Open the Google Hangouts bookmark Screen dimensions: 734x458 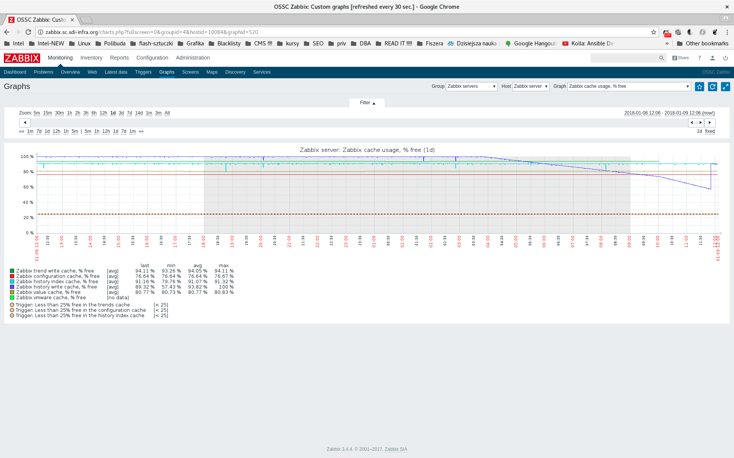point(531,44)
